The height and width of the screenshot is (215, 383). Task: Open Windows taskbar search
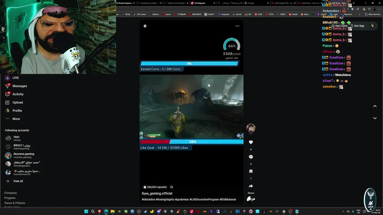click(93, 211)
